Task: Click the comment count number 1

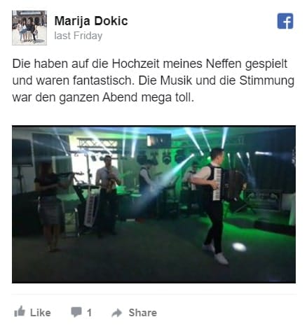Action: [89, 313]
